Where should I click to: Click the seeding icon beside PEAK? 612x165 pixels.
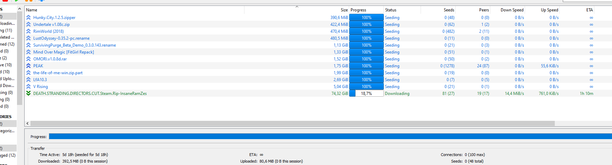[x=28, y=66]
